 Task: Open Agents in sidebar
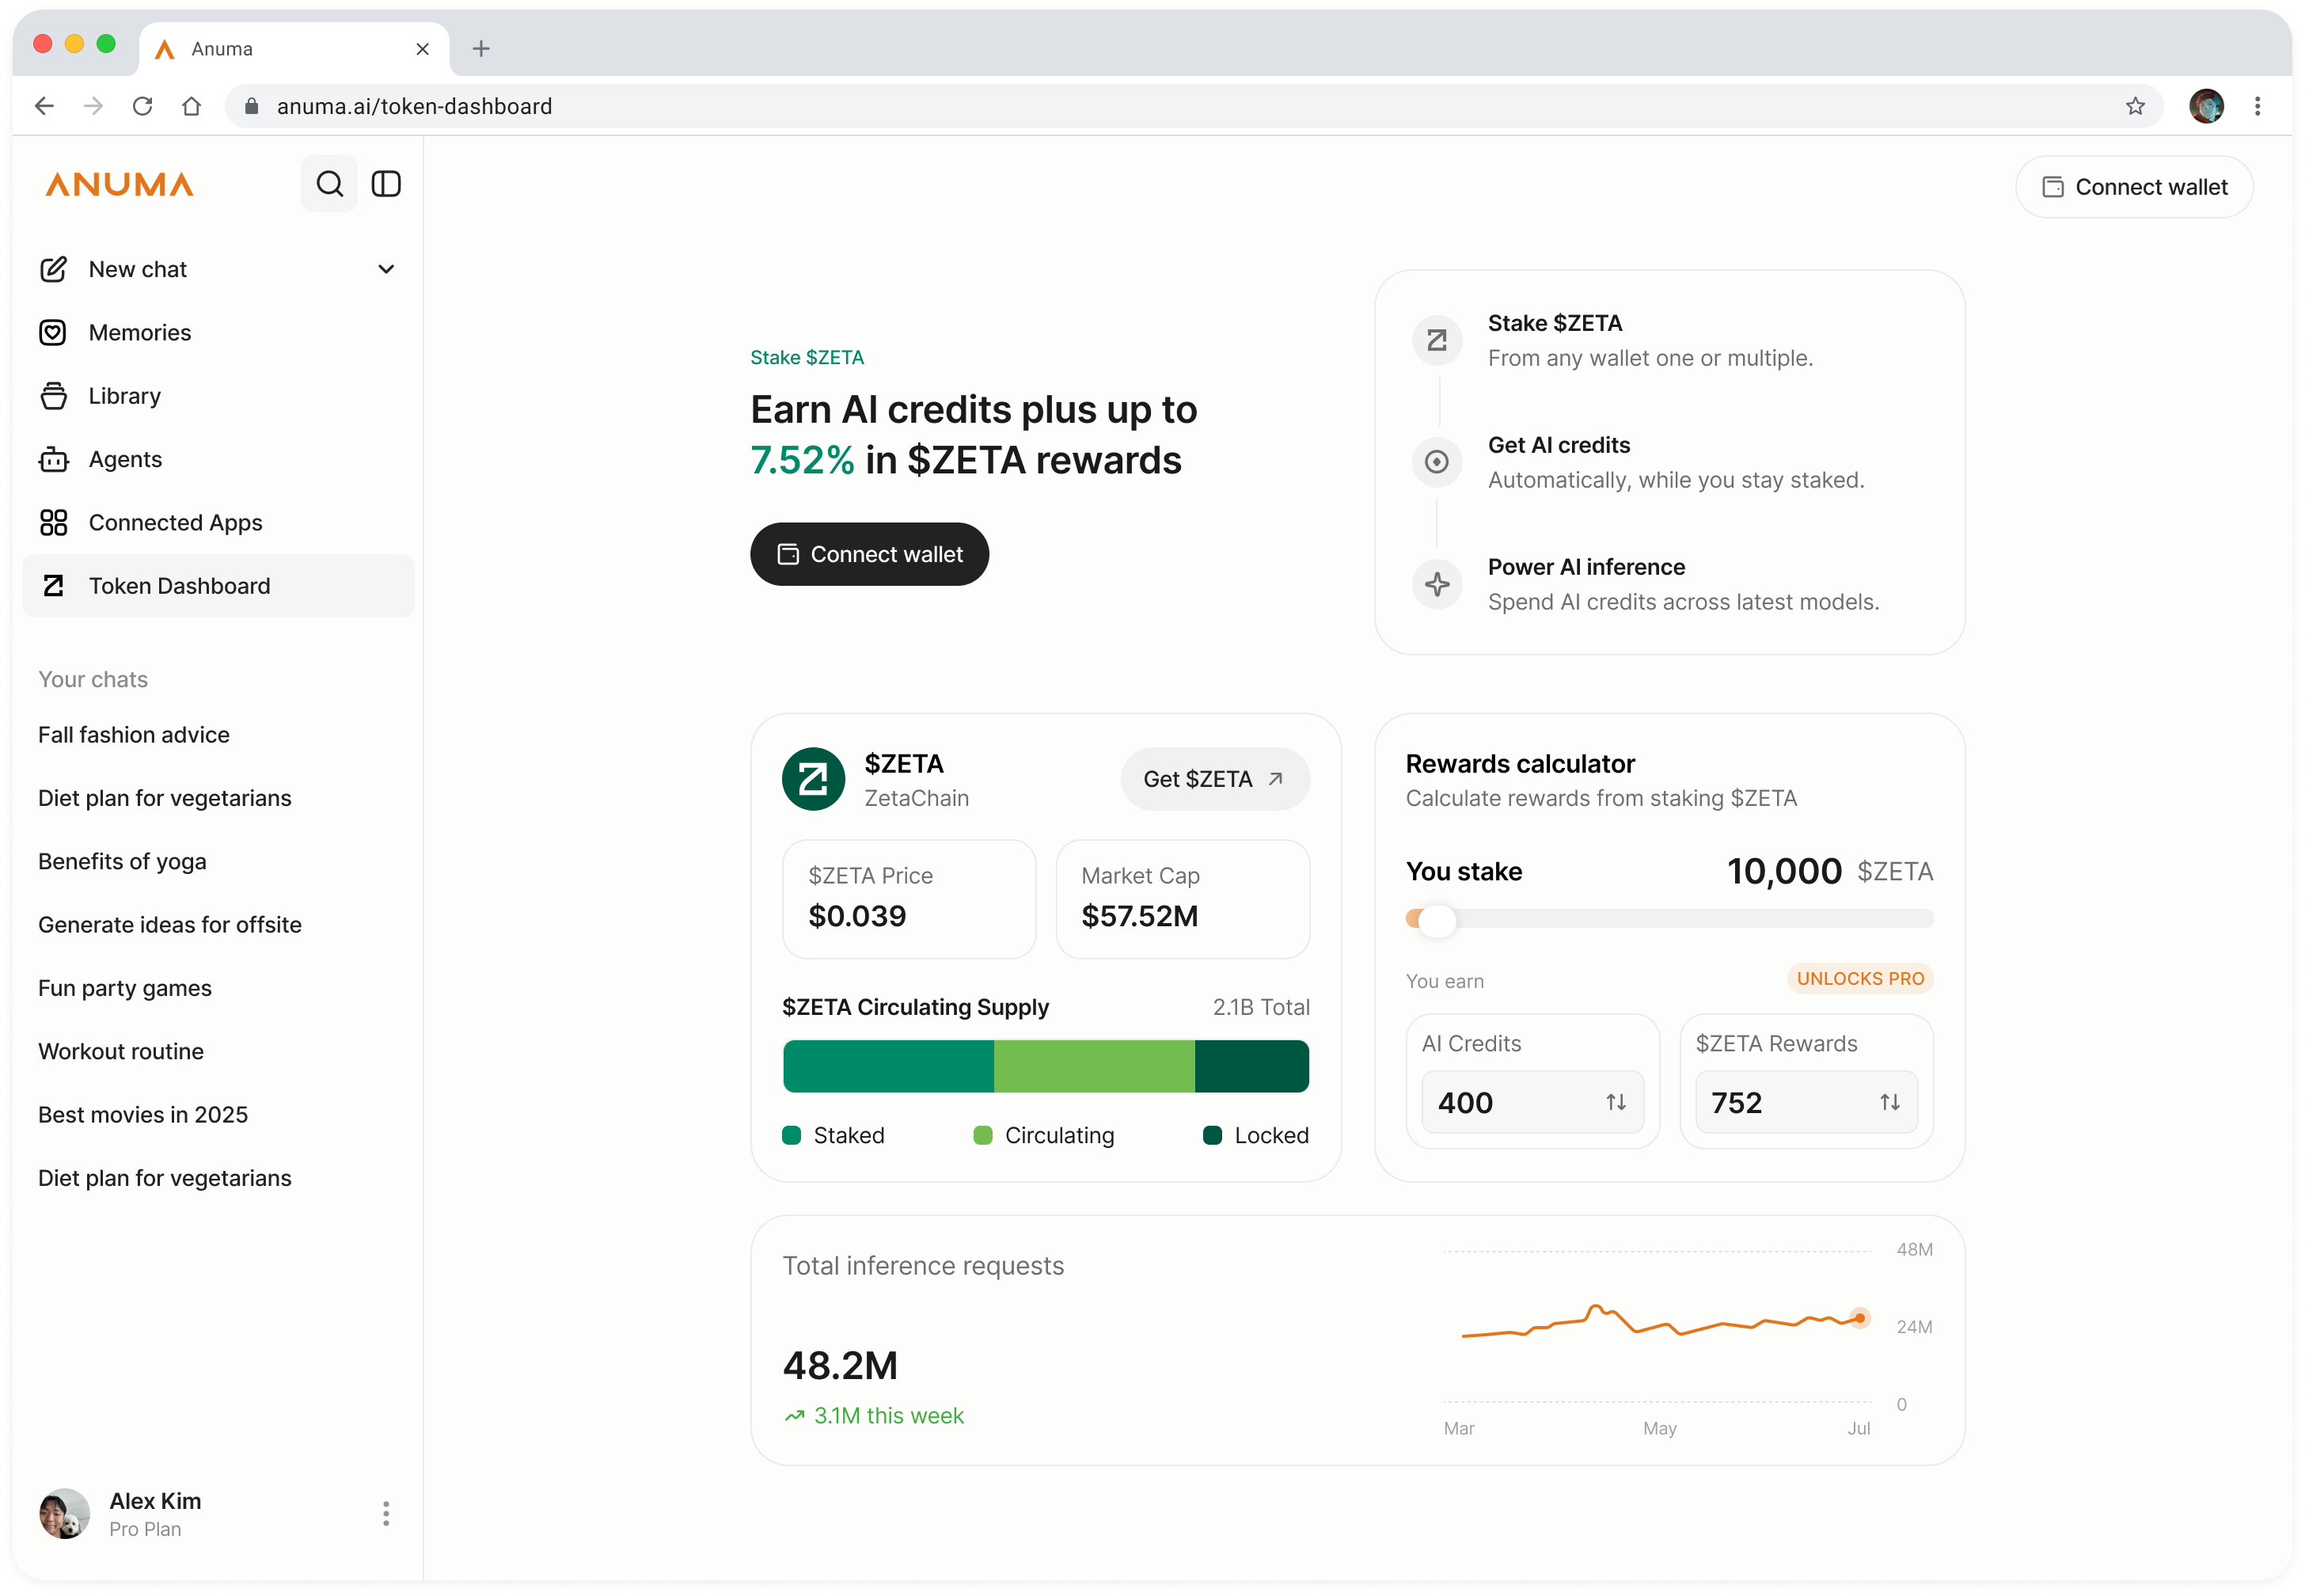click(218, 459)
